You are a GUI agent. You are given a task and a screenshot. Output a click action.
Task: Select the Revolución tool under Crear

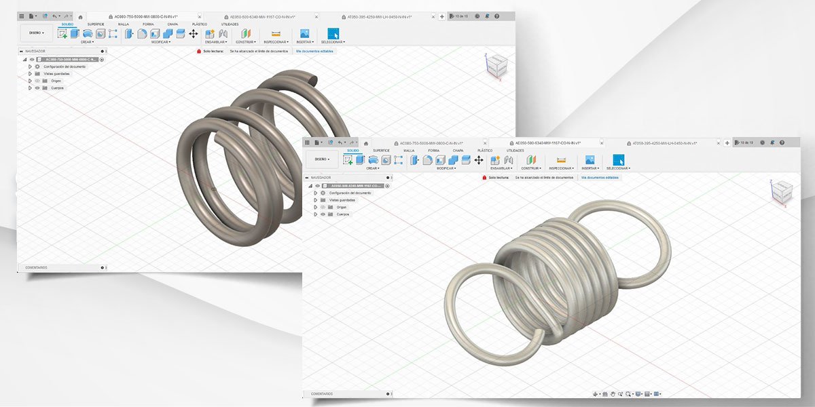pos(372,159)
